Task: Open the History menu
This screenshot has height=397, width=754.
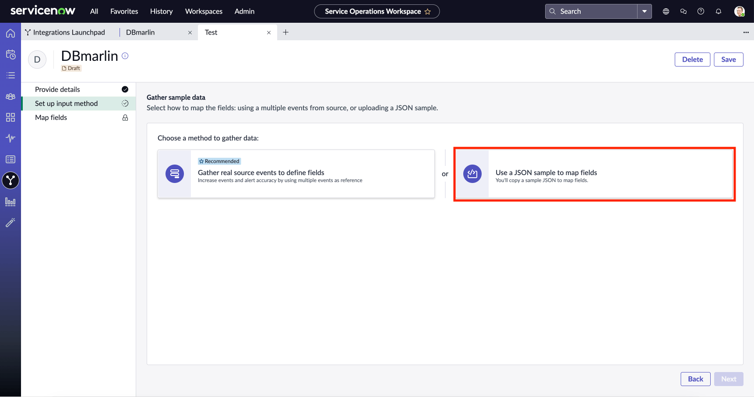Action: [x=162, y=11]
